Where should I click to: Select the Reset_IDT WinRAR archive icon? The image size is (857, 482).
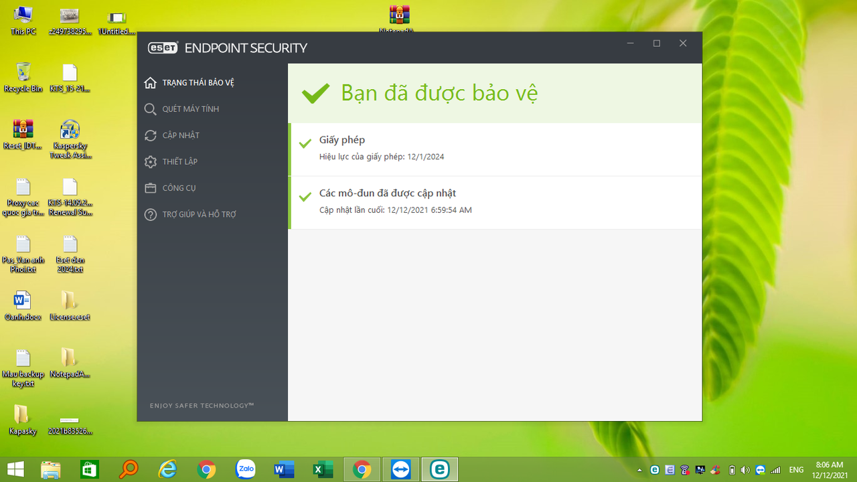[x=23, y=135]
